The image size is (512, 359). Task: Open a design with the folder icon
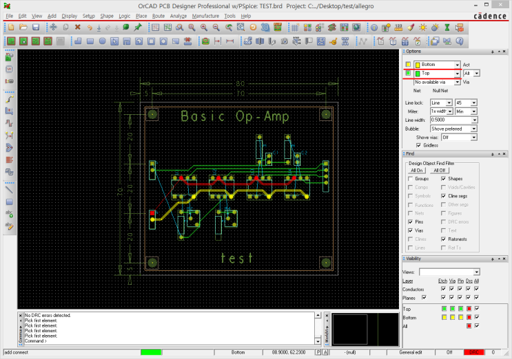point(23,28)
